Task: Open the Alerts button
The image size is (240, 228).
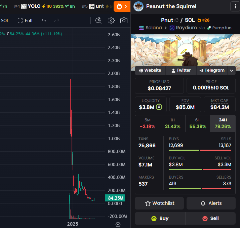Action: coord(211,203)
